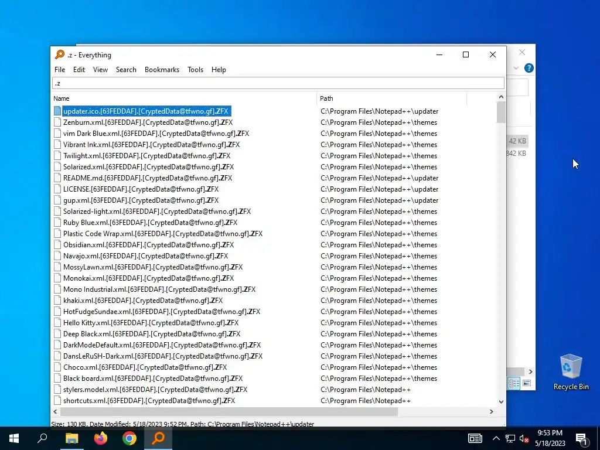This screenshot has width=600, height=450.
Task: Open the taskbar clock showing 9:53 PM
Action: point(550,438)
